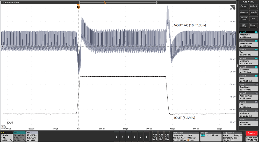Image resolution: width=259 pixels, height=142 pixels.
Task: Select the Meas 6 Base badge
Action: coord(248,79)
